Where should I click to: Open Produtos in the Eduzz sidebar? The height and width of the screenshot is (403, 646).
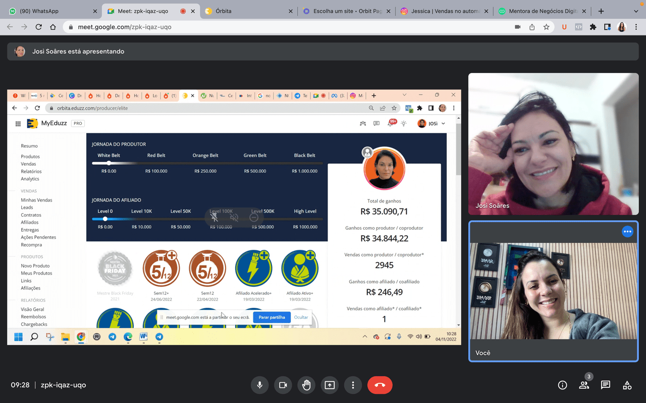coord(30,157)
